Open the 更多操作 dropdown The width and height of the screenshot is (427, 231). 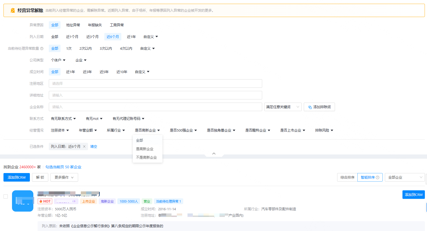click(64, 177)
